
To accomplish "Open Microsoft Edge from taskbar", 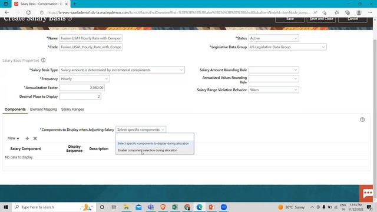I will [x=199, y=207].
